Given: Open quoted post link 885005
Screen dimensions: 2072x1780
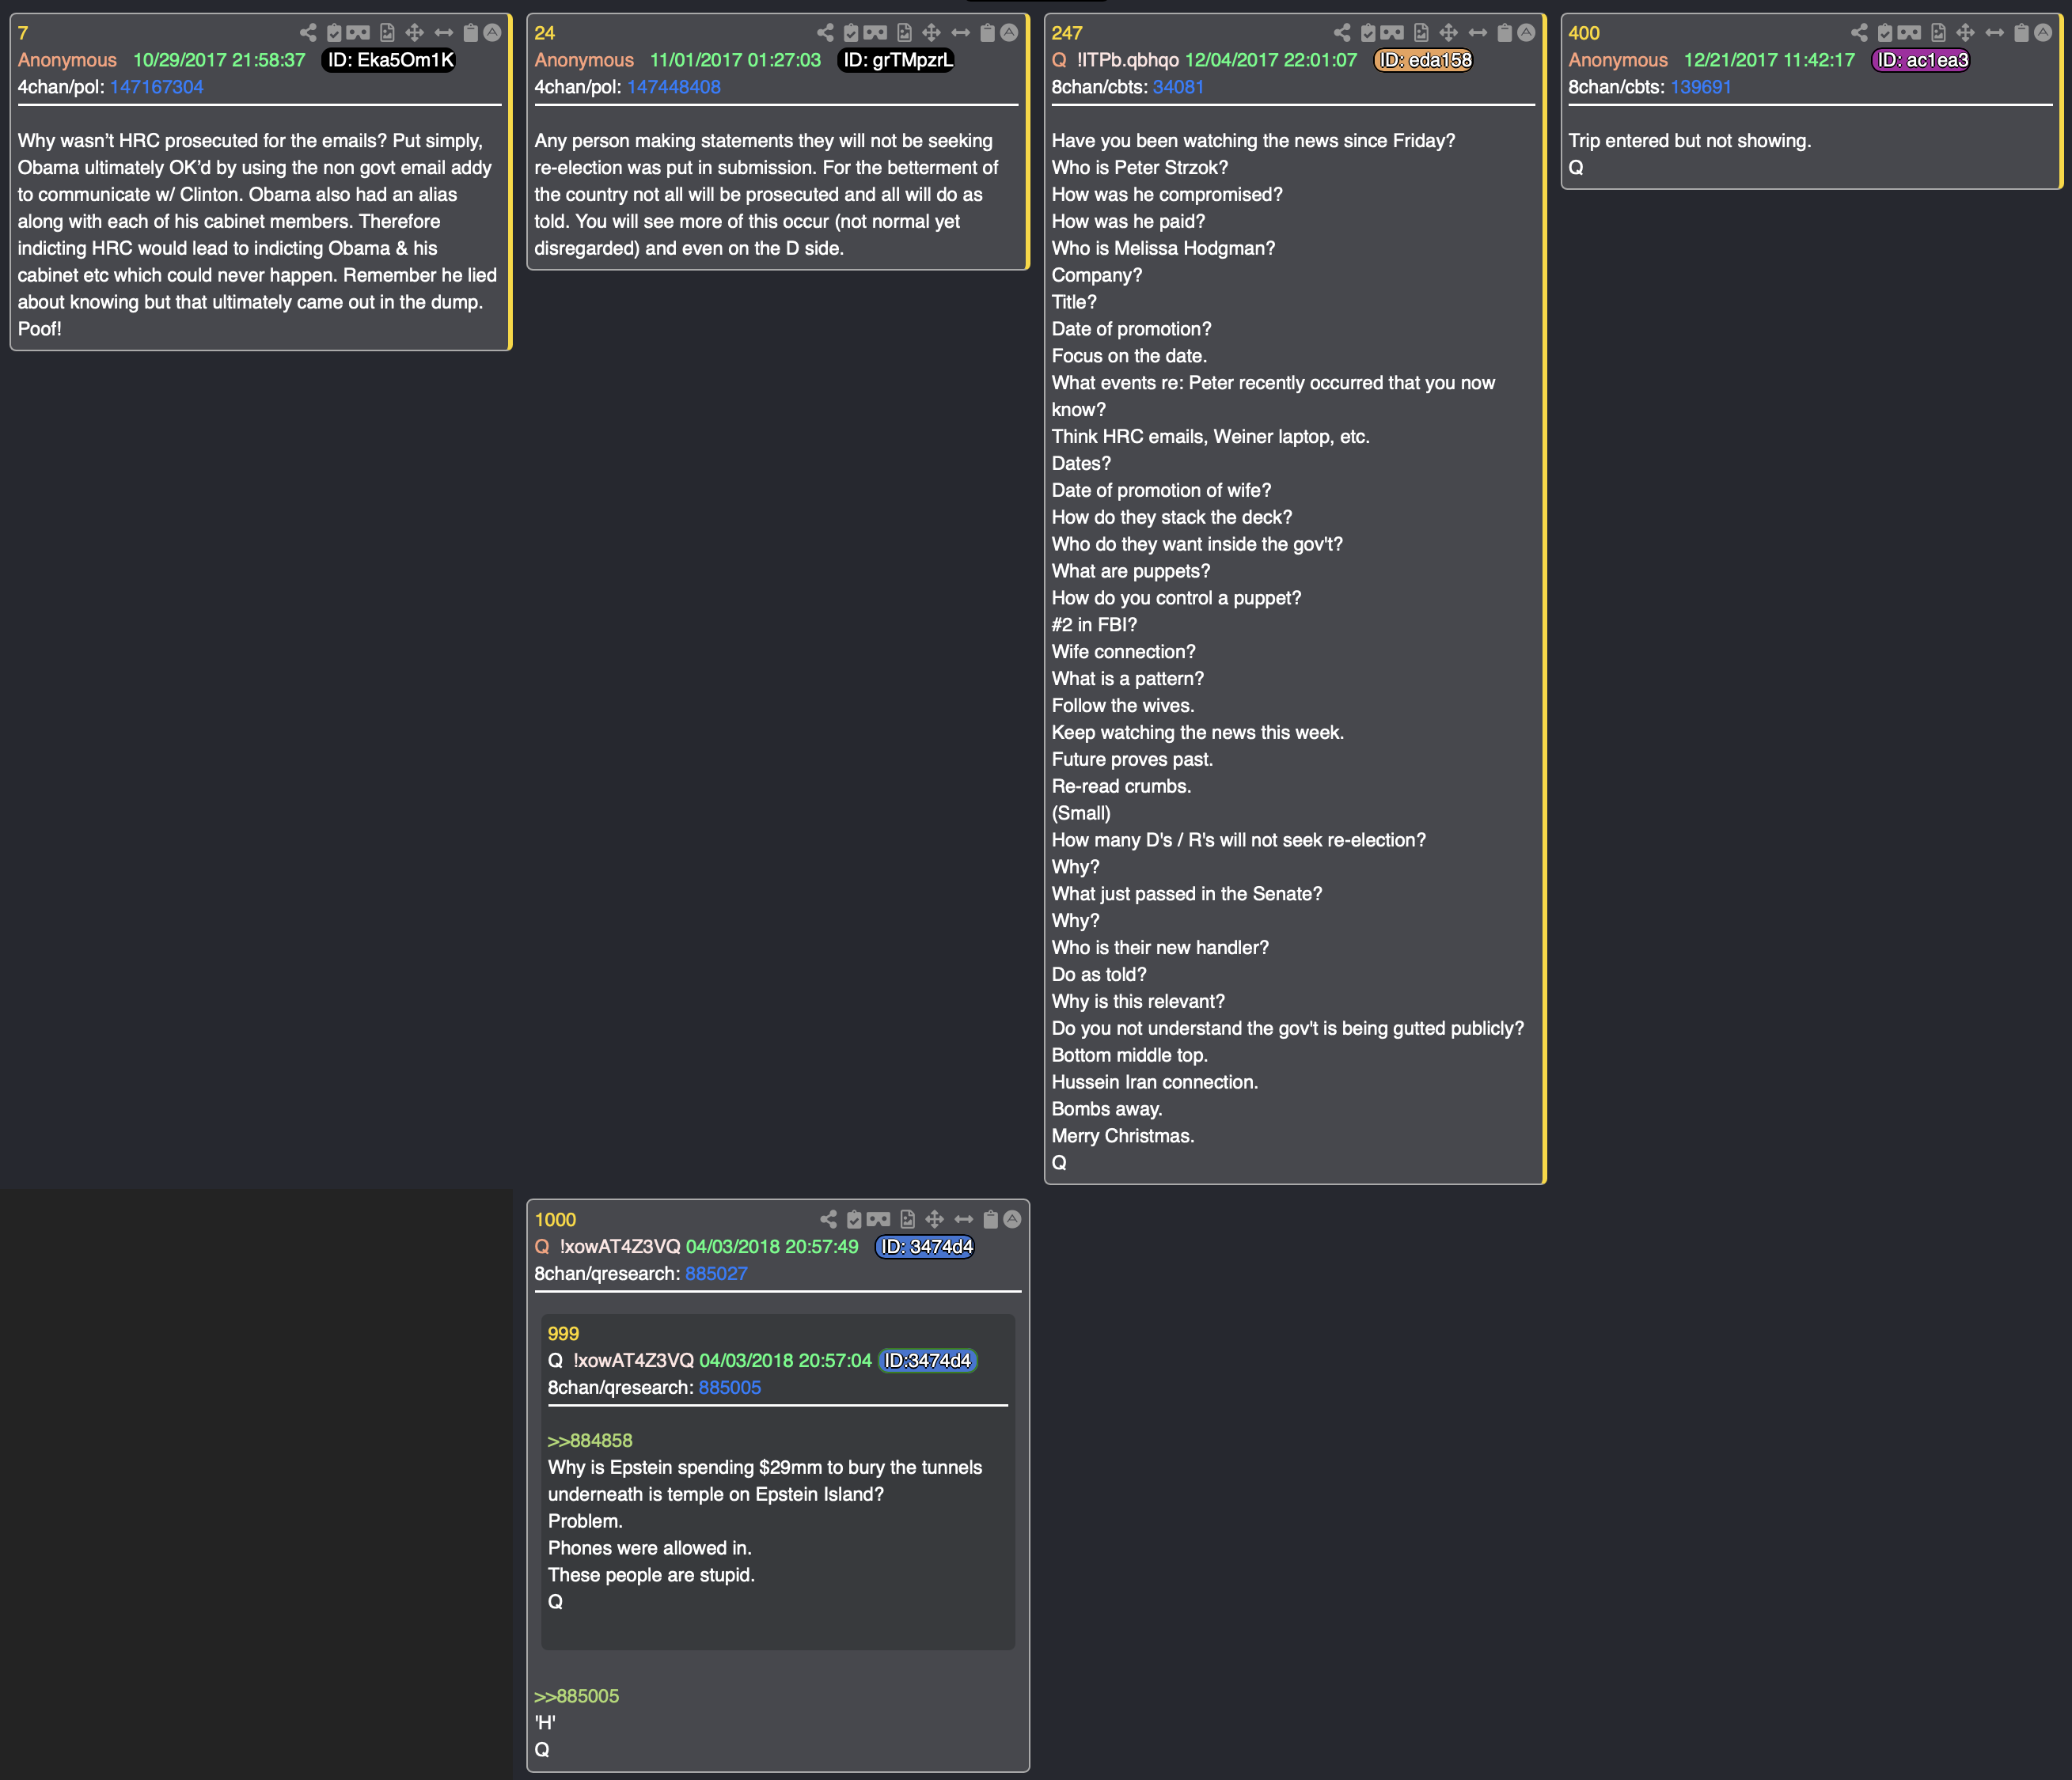Looking at the screenshot, I should point(729,1388).
